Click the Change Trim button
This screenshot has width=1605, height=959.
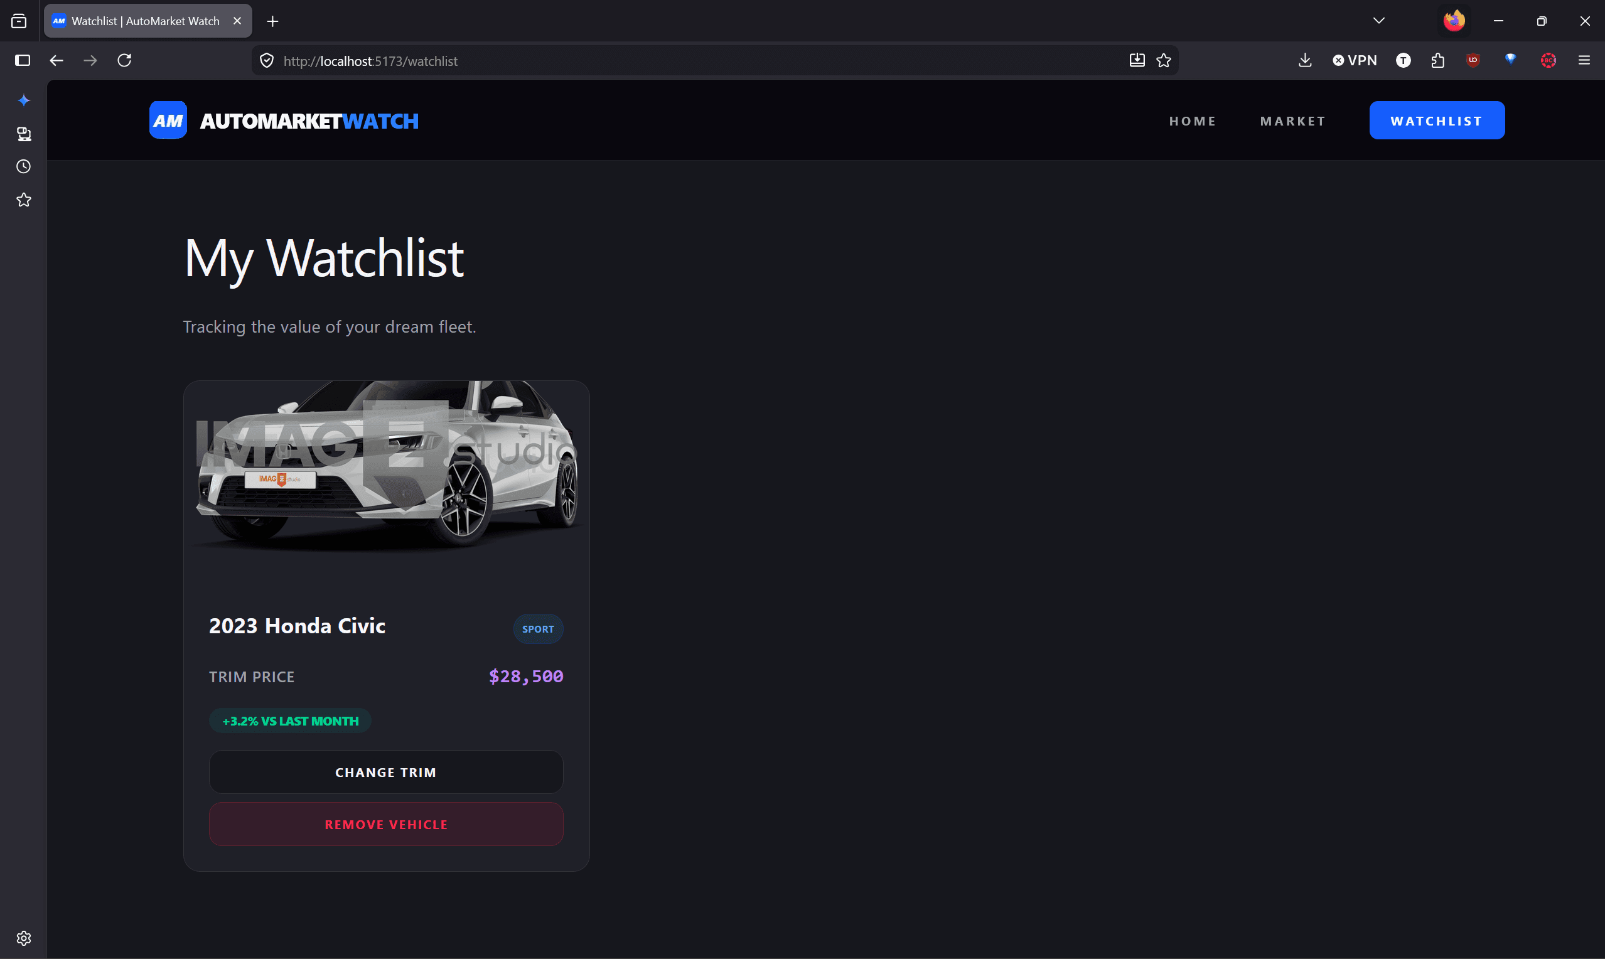(x=386, y=771)
